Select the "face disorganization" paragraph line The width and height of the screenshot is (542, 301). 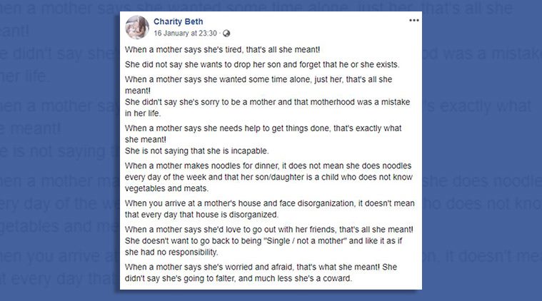coord(269,203)
